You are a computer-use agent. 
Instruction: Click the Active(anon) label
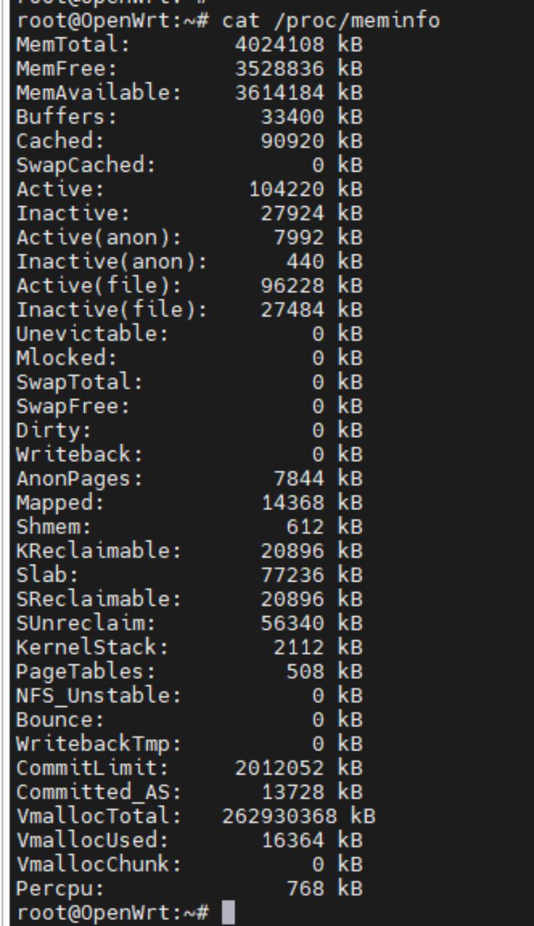(x=99, y=238)
